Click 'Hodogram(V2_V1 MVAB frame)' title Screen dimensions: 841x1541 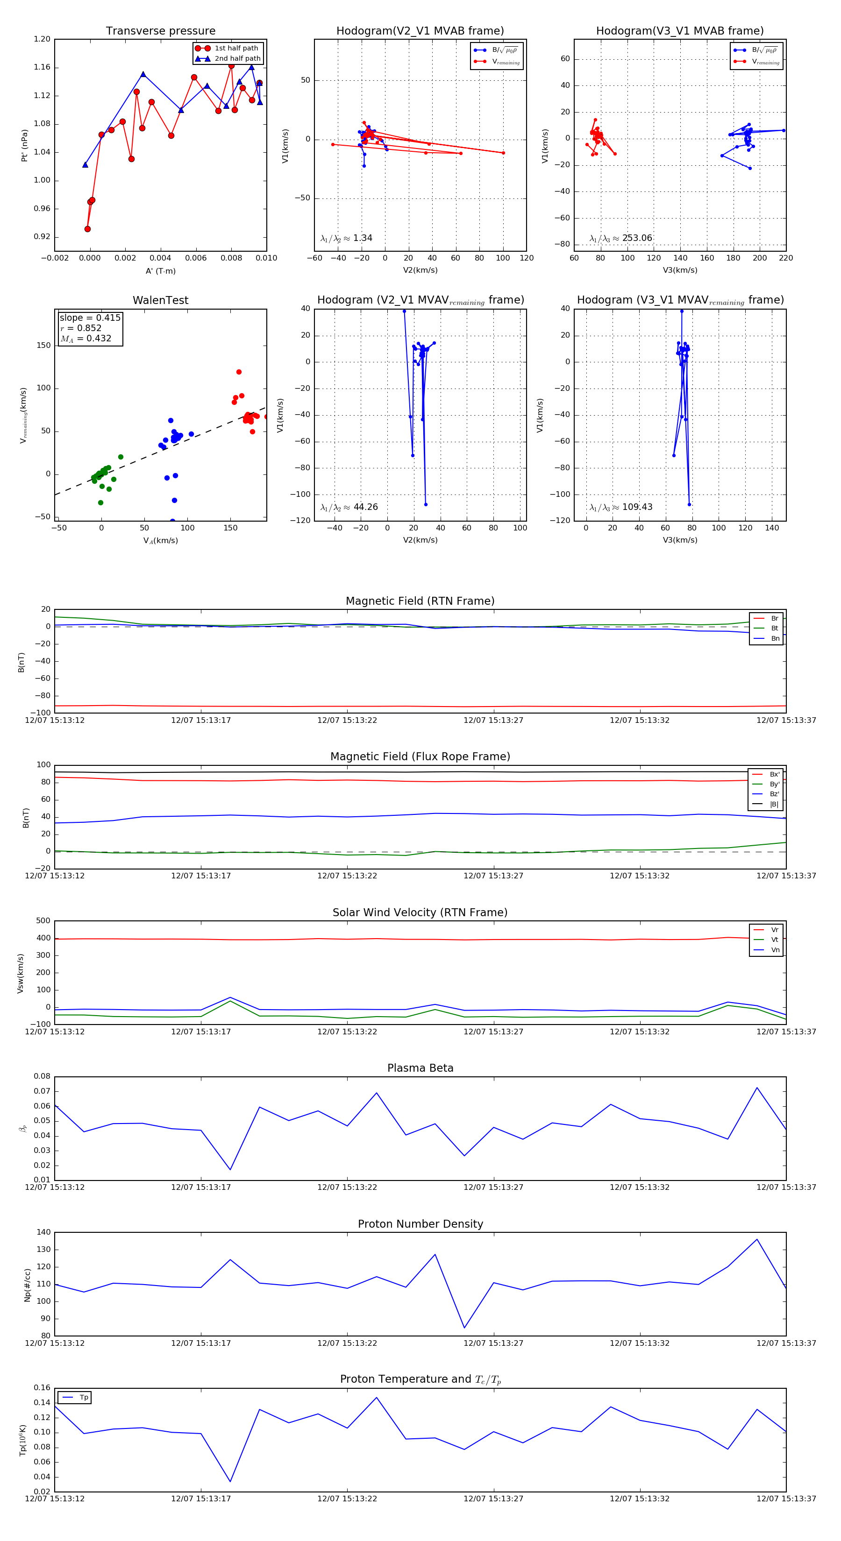coord(420,31)
